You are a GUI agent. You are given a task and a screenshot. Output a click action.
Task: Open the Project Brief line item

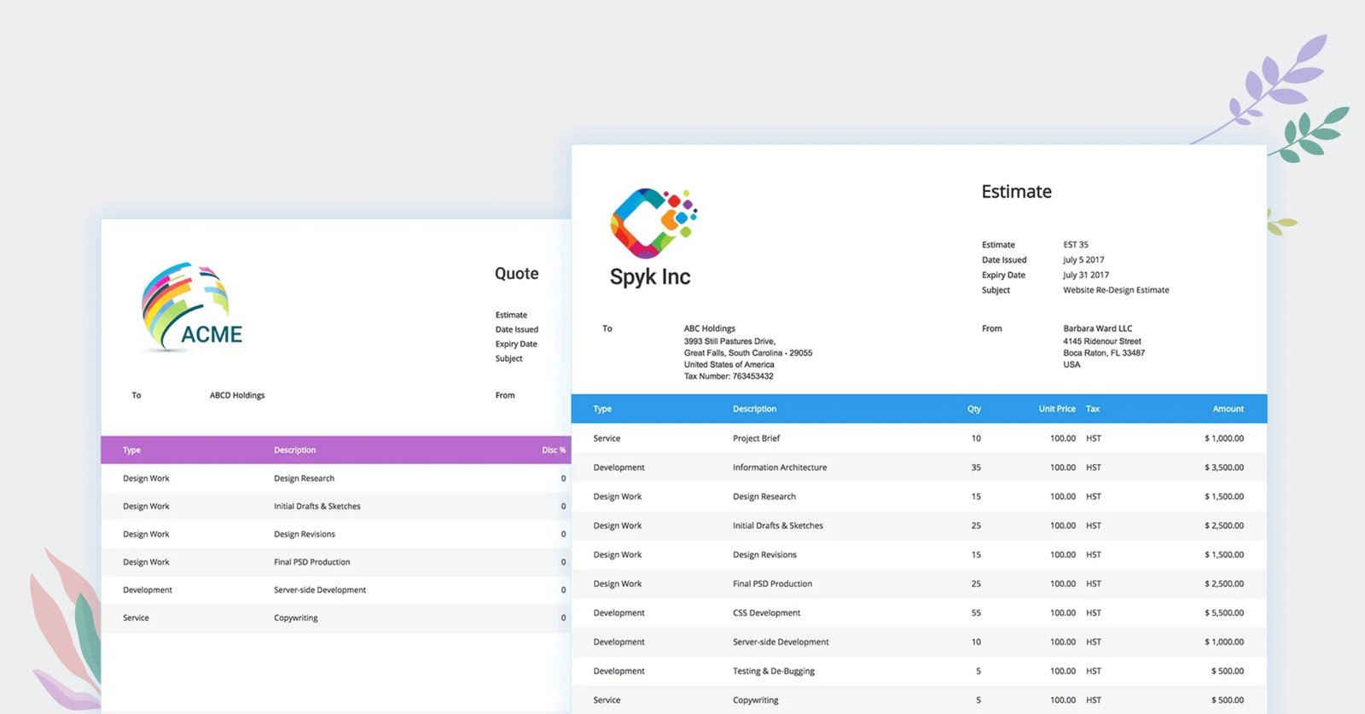(756, 438)
